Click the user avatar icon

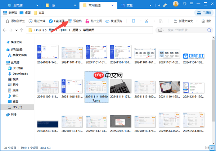tap(176, 4)
